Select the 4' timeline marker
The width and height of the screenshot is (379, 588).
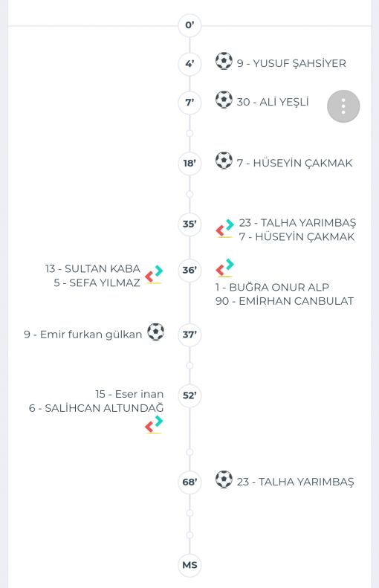pyautogui.click(x=189, y=64)
